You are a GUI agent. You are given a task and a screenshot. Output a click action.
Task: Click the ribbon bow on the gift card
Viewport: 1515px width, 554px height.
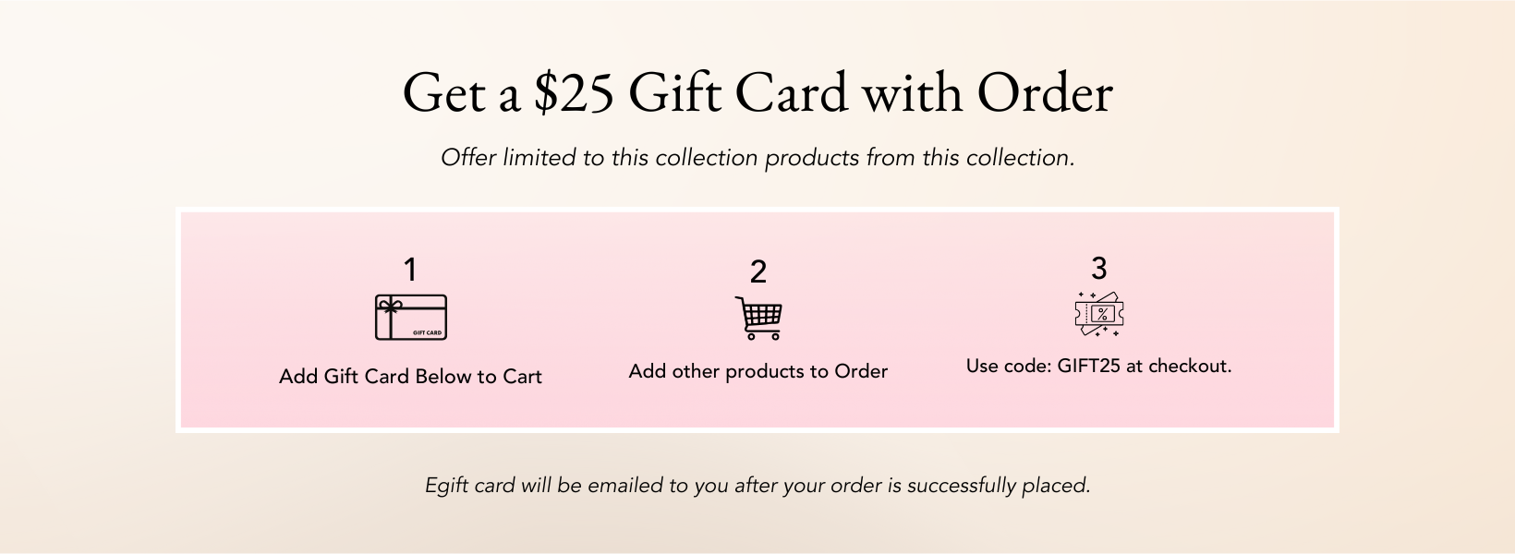390,308
